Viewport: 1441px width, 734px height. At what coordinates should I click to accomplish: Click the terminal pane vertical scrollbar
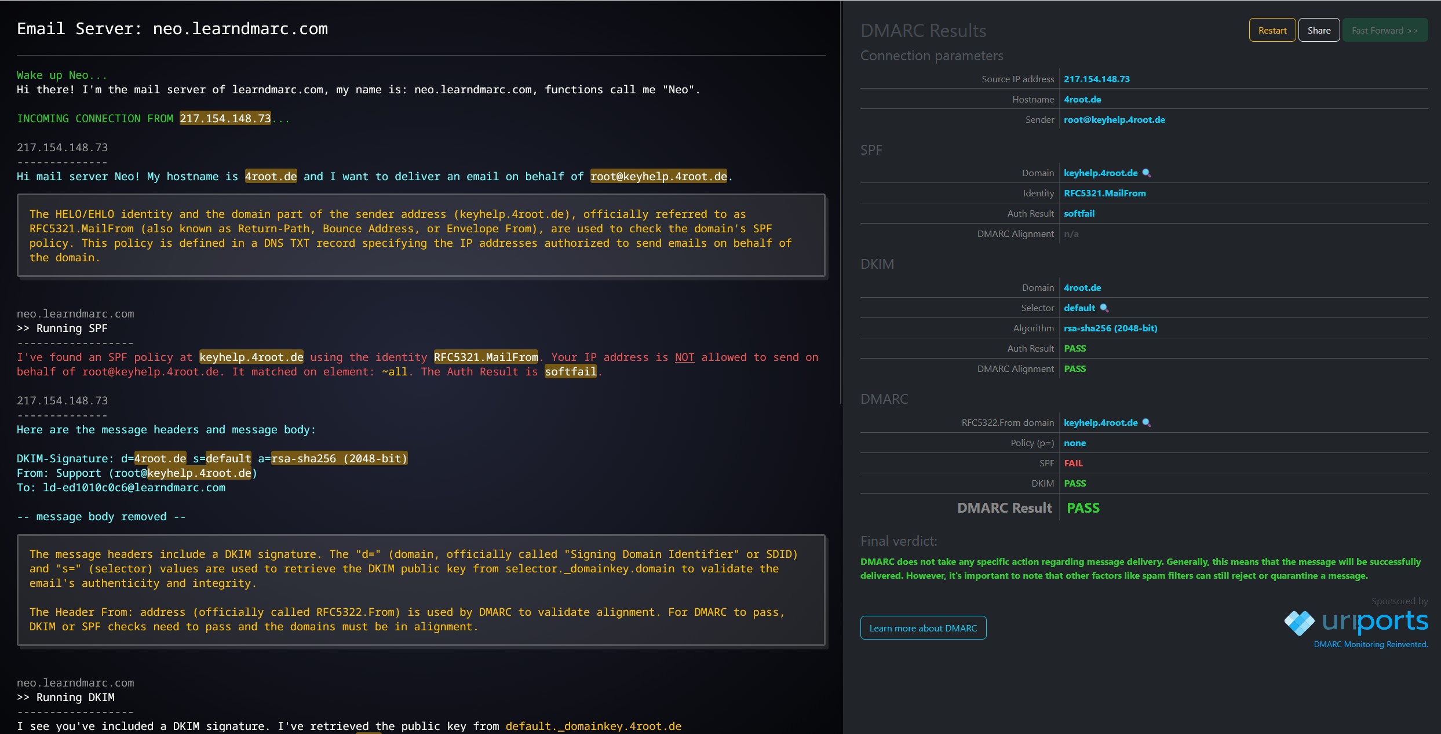(x=840, y=203)
